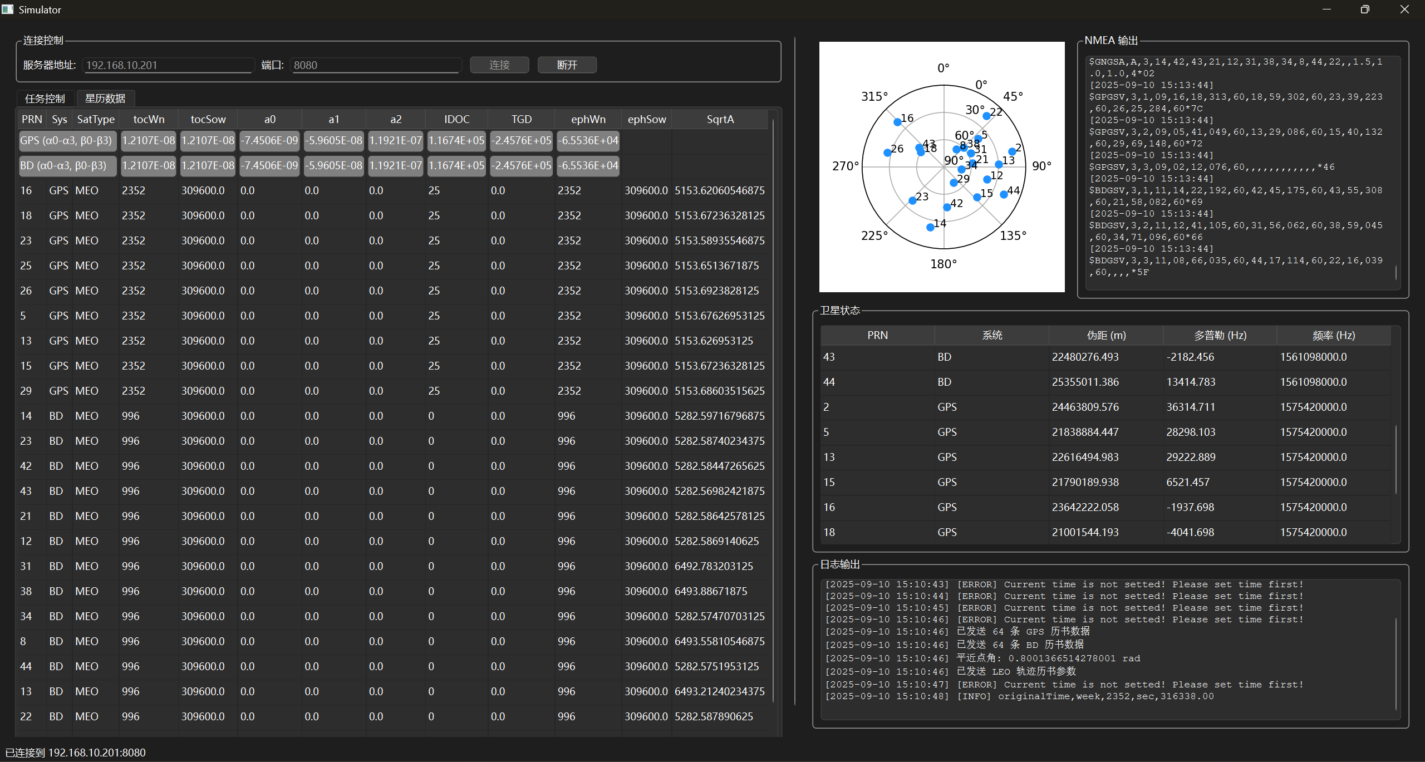Image resolution: width=1425 pixels, height=762 pixels.
Task: Switch to the 星历数据 tab
Action: tap(105, 99)
